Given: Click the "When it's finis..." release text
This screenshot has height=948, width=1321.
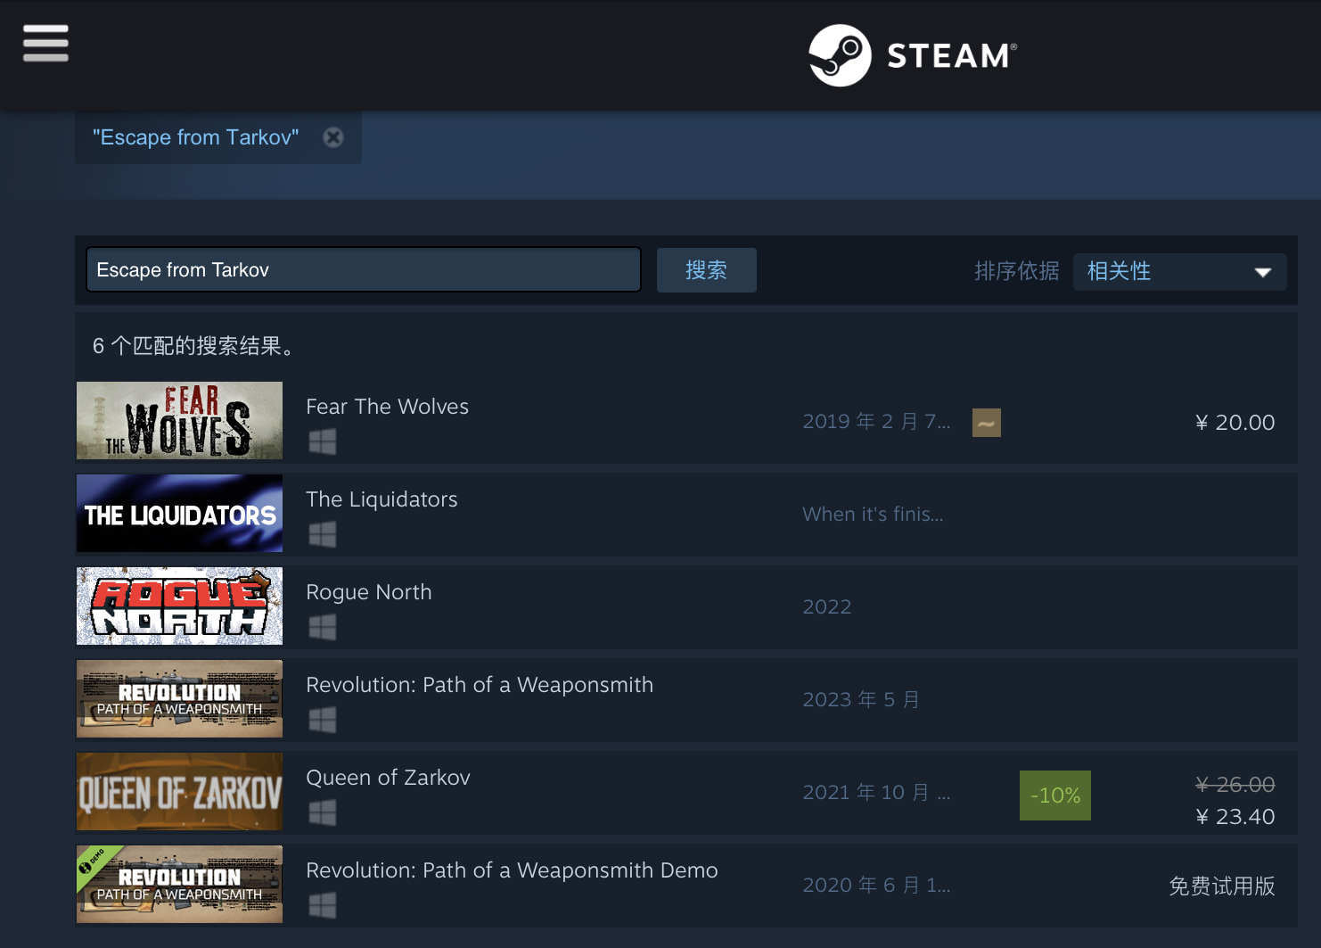Looking at the screenshot, I should coord(873,514).
